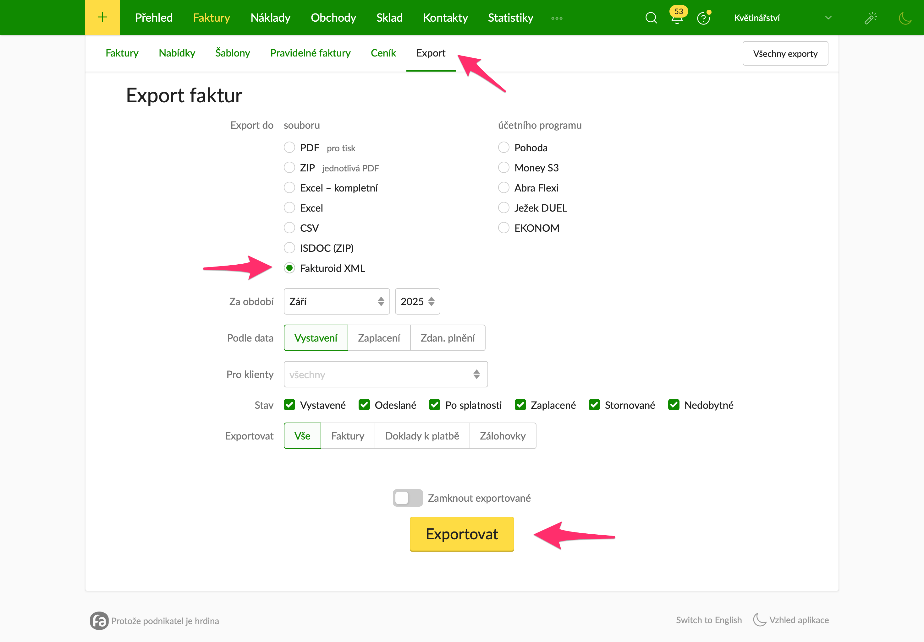The width and height of the screenshot is (924, 642).
Task: Open the year dropdown showing 2025
Action: pos(417,301)
